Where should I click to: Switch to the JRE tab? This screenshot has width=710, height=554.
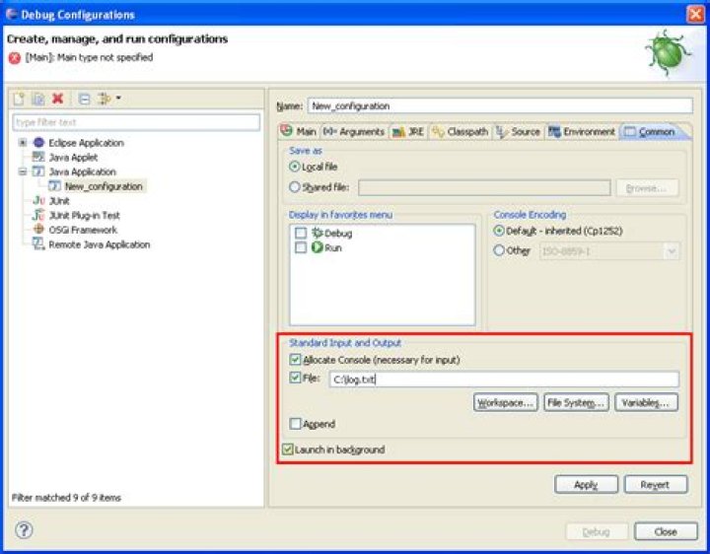click(x=407, y=132)
